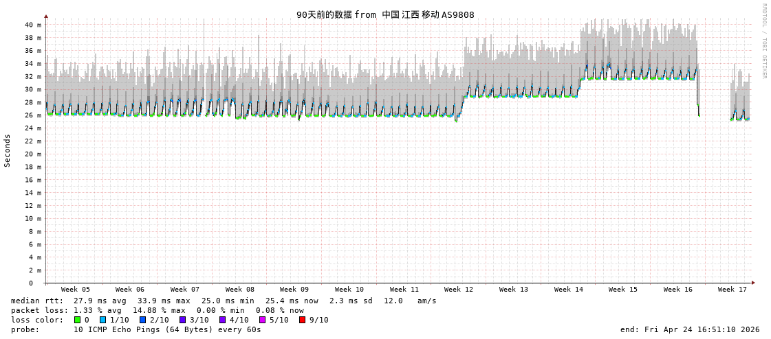Click the RRDTOOL / TOBI OETIKER watermark
The image size is (771, 339).
coord(764,40)
